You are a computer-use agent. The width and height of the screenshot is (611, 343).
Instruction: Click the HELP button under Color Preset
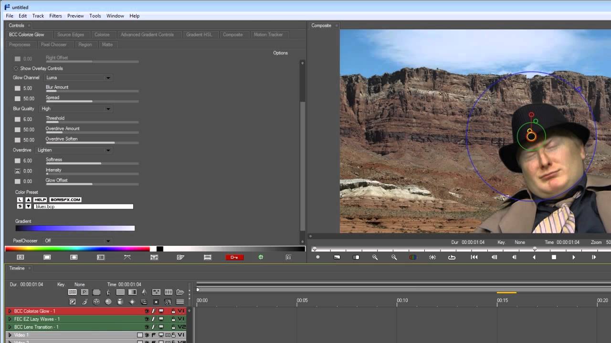[40, 200]
